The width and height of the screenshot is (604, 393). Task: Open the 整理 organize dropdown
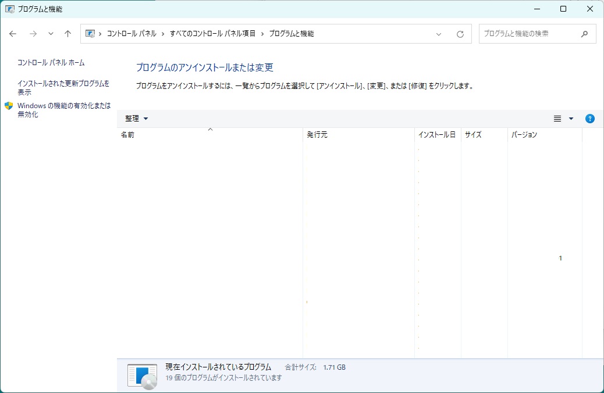tap(136, 119)
